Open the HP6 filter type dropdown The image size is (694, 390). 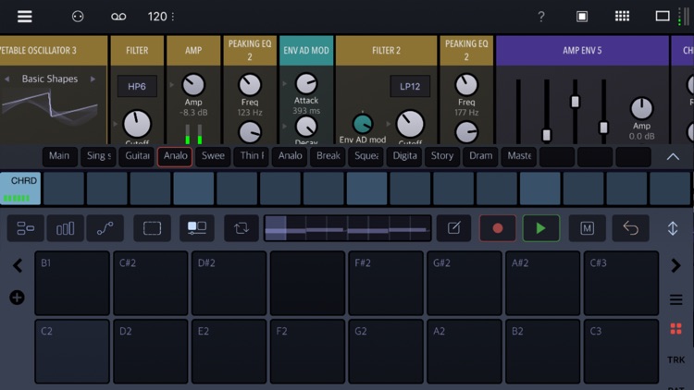tap(137, 86)
